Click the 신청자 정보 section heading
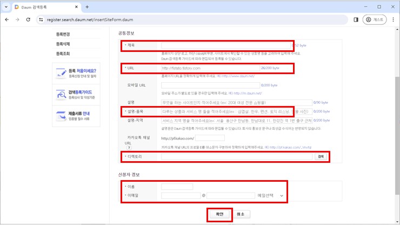The image size is (400, 225). (129, 175)
